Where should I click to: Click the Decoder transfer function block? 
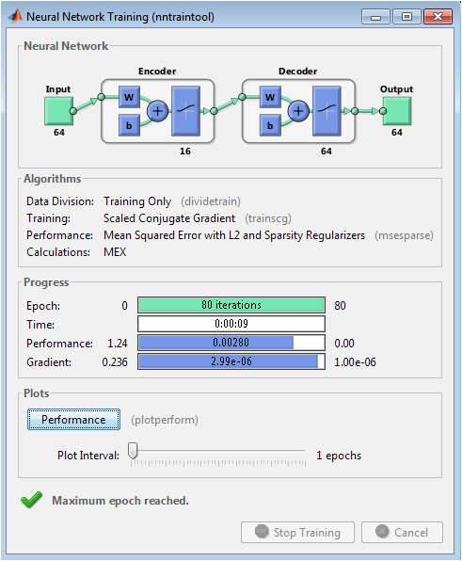(327, 111)
